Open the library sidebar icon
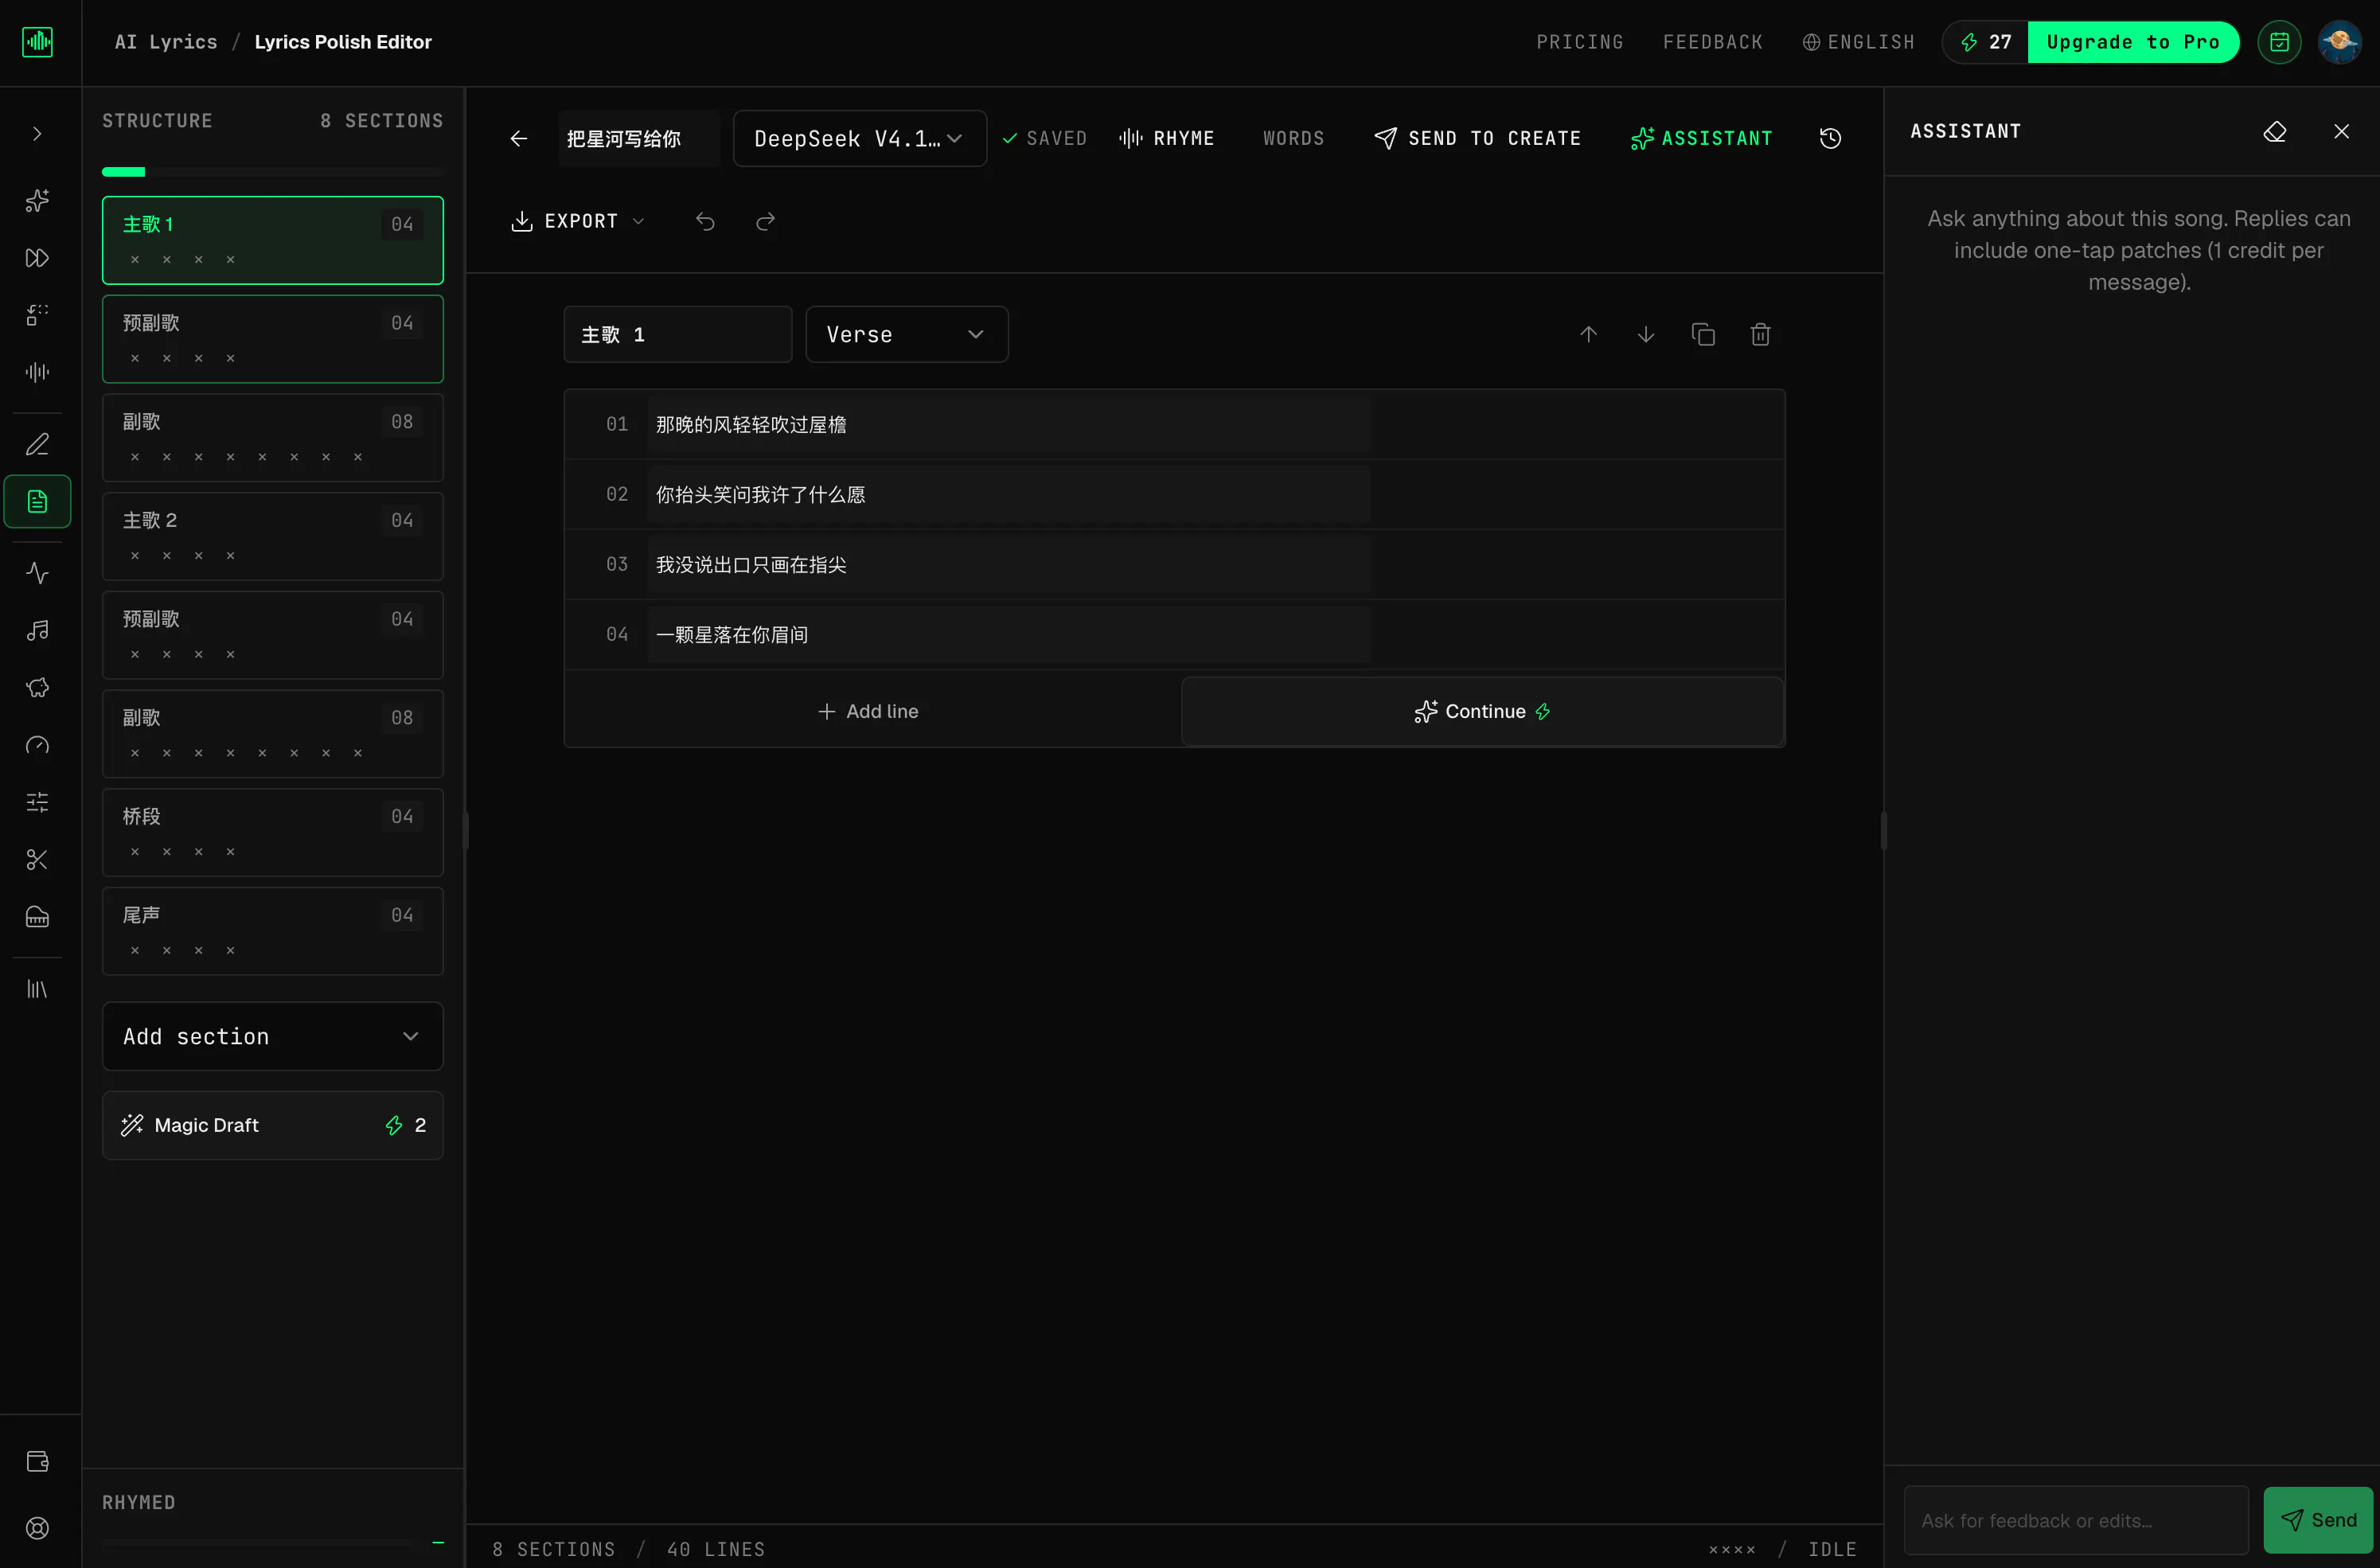The height and width of the screenshot is (1568, 2380). click(x=37, y=989)
